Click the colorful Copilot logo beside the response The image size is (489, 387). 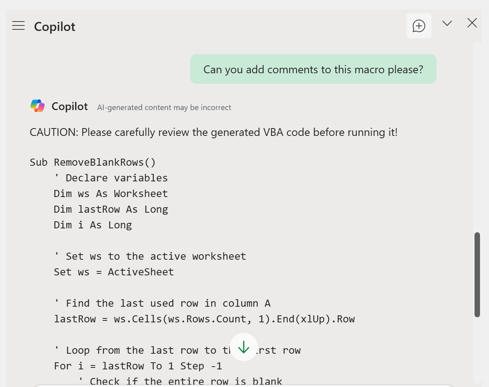click(x=38, y=106)
